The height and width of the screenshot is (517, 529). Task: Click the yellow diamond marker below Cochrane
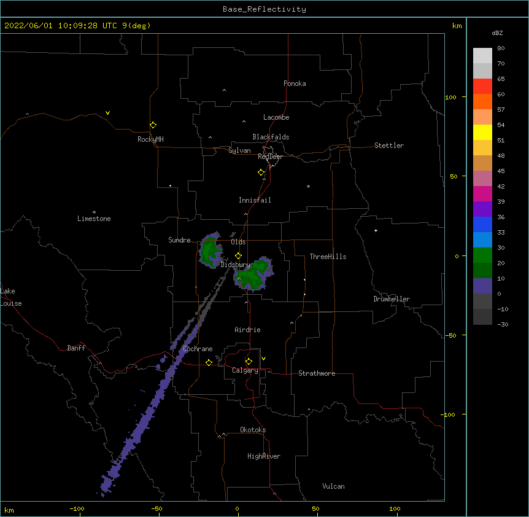pos(209,362)
